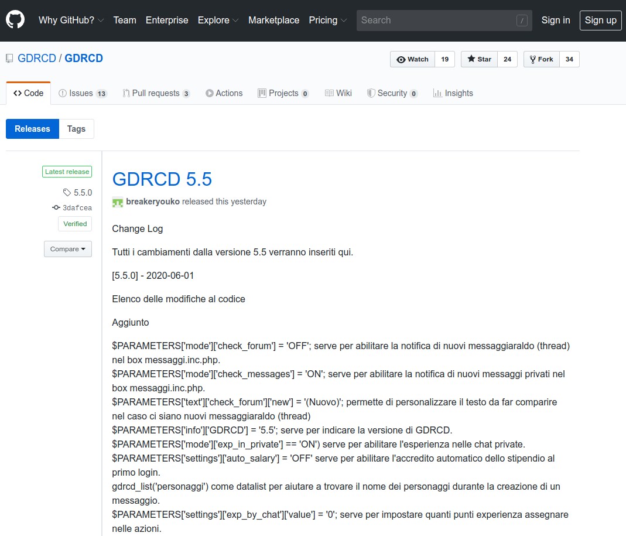Viewport: 626px width, 536px height.
Task: Click the tag icon next to 5.5.0
Action: click(x=67, y=193)
